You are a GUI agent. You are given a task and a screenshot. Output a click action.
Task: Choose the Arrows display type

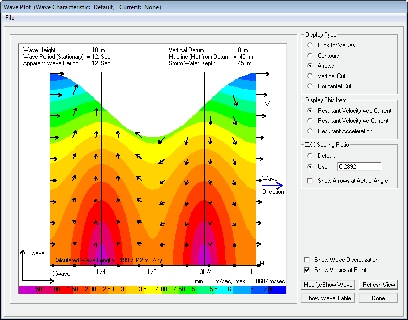click(310, 66)
